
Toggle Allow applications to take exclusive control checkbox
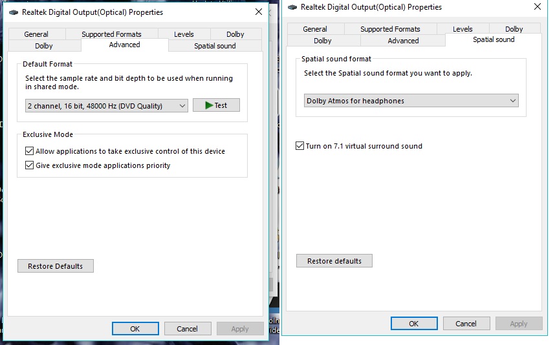[x=29, y=151]
